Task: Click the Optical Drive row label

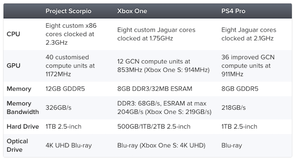Action: tap(18, 145)
